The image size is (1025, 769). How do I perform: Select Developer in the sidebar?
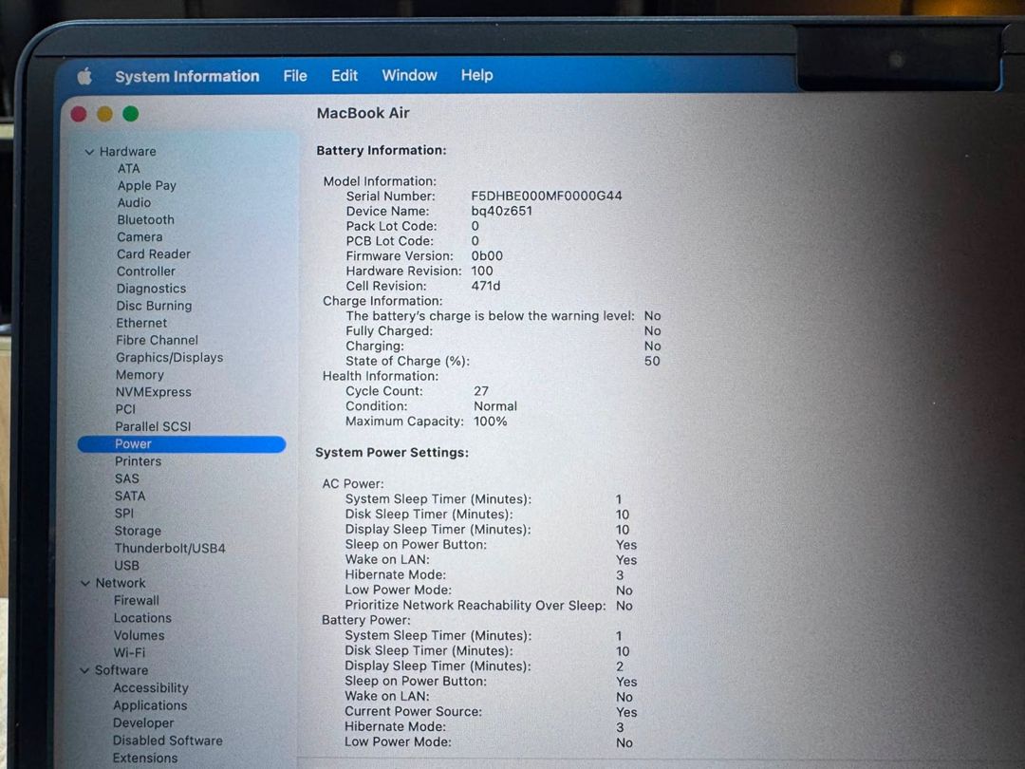pyautogui.click(x=144, y=723)
